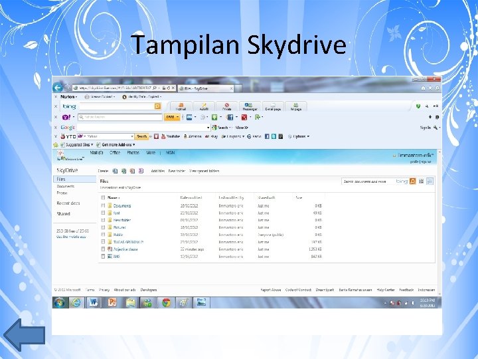Click the Private browsing toolbar icon
Screen dimensions: 478x359
pos(226,106)
